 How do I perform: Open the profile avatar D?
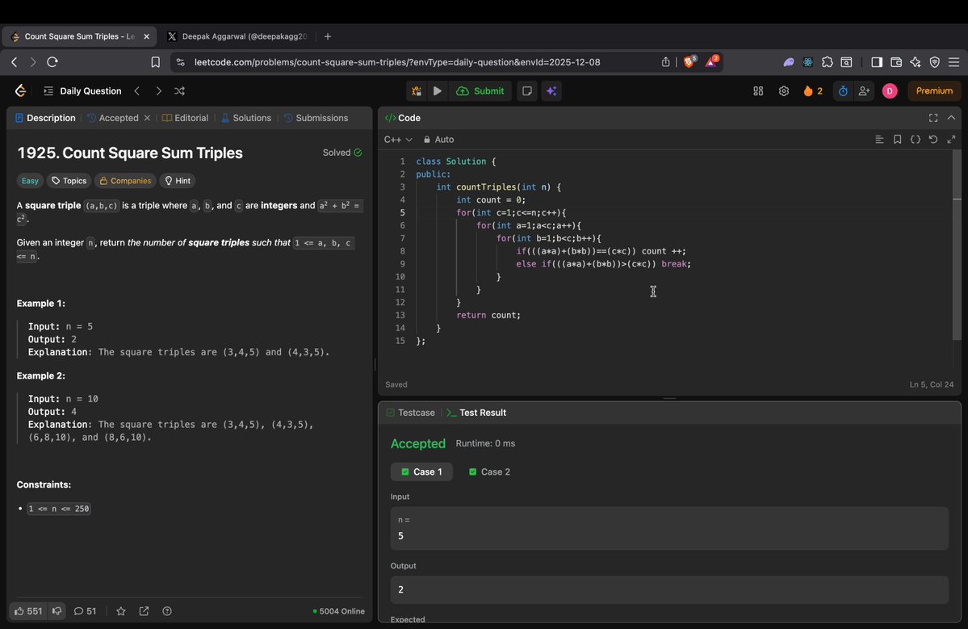[x=890, y=90]
